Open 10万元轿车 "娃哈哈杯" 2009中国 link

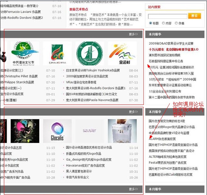pos(172,79)
